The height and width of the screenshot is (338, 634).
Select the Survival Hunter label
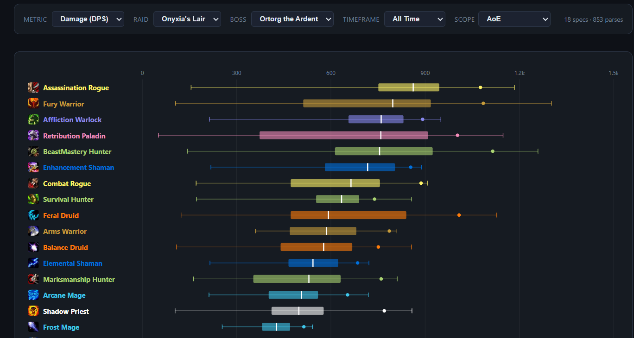(68, 200)
